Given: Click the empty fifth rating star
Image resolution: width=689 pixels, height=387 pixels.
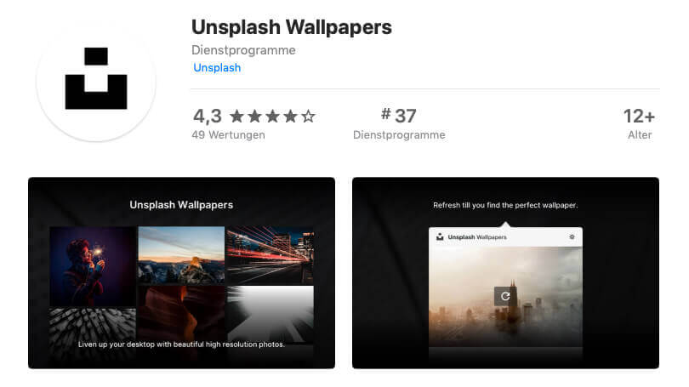Looking at the screenshot, I should (x=309, y=117).
